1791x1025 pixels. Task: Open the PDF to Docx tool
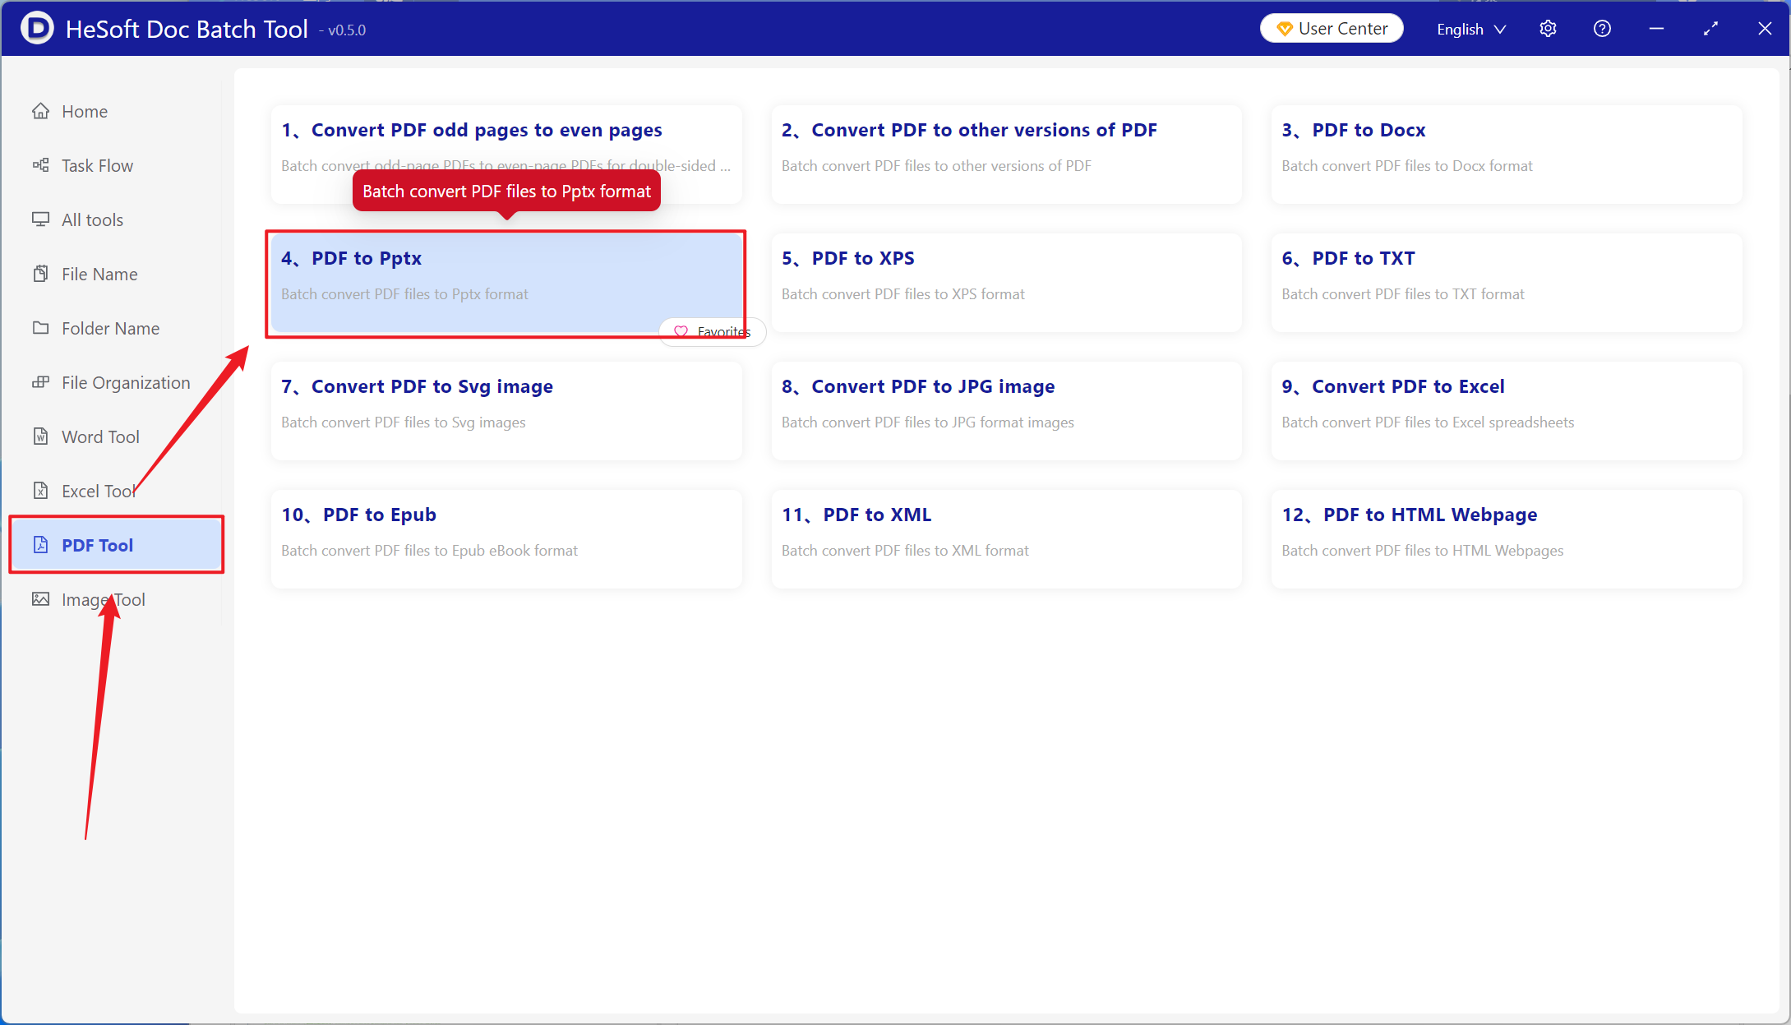click(1507, 154)
